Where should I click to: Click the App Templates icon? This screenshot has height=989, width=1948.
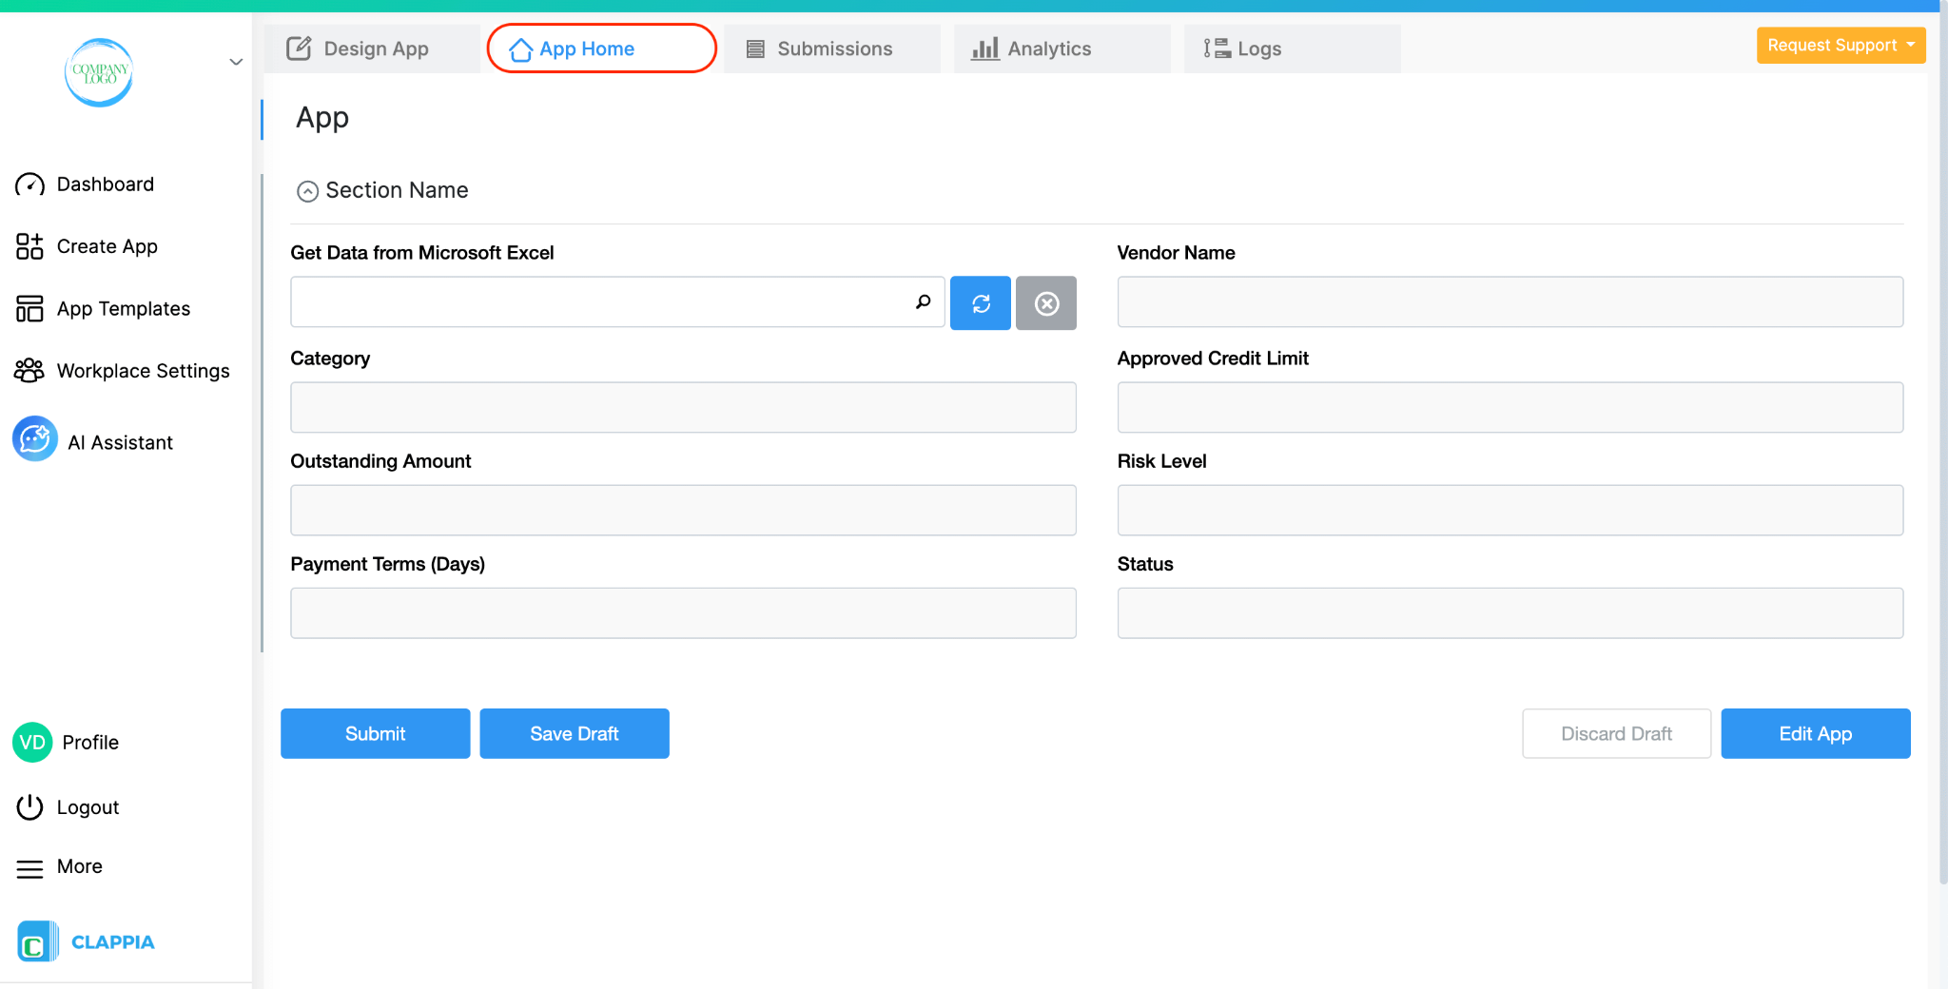coord(29,308)
